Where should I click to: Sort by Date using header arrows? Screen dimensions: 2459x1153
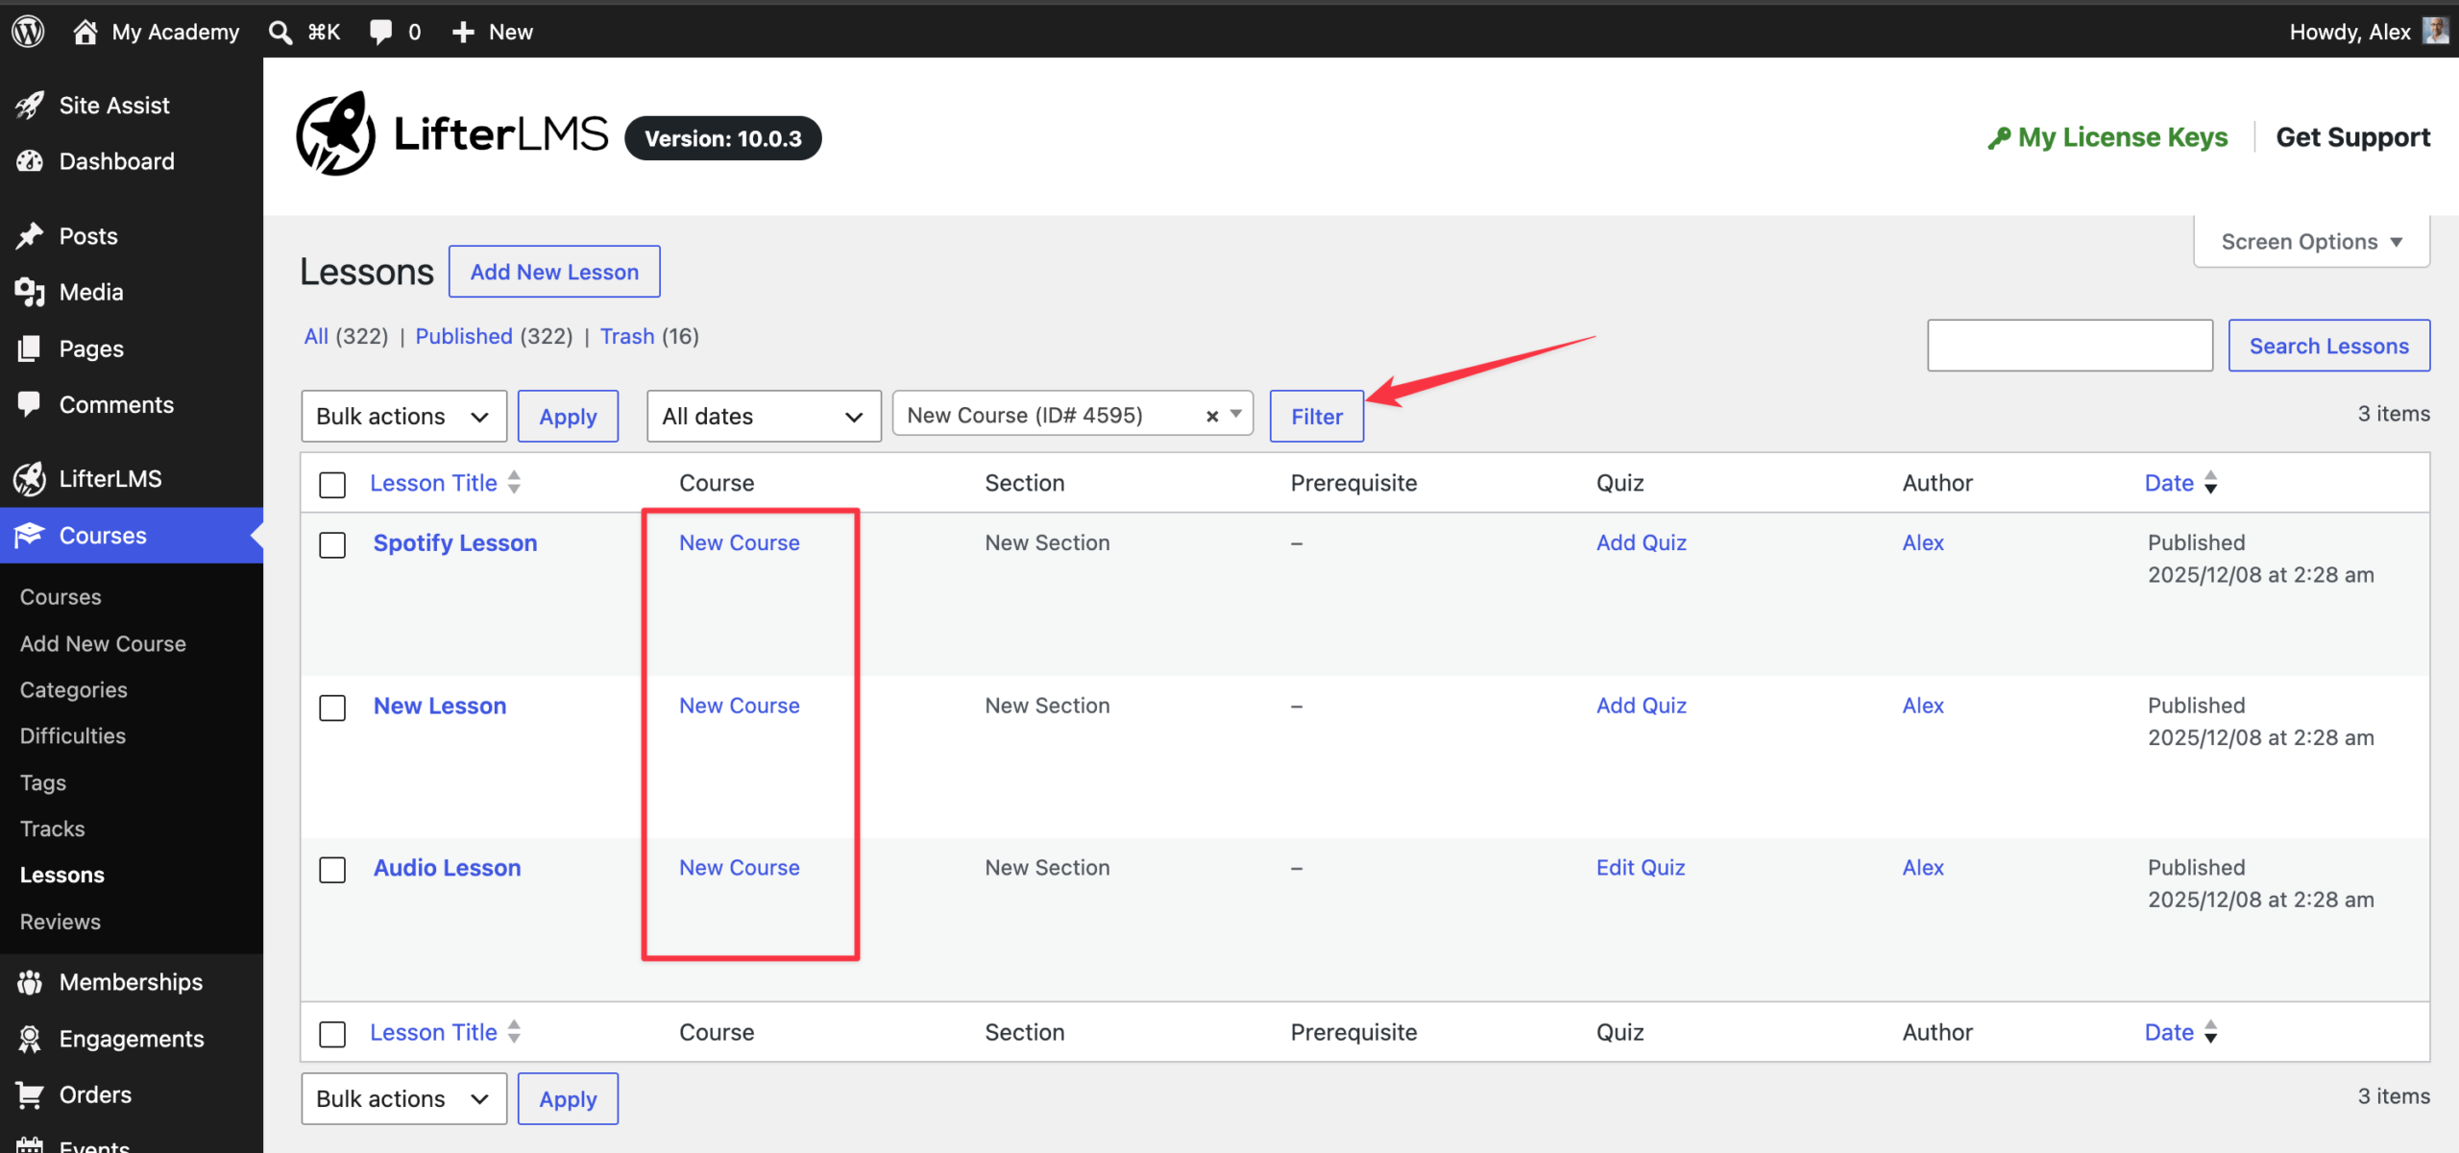point(2211,482)
